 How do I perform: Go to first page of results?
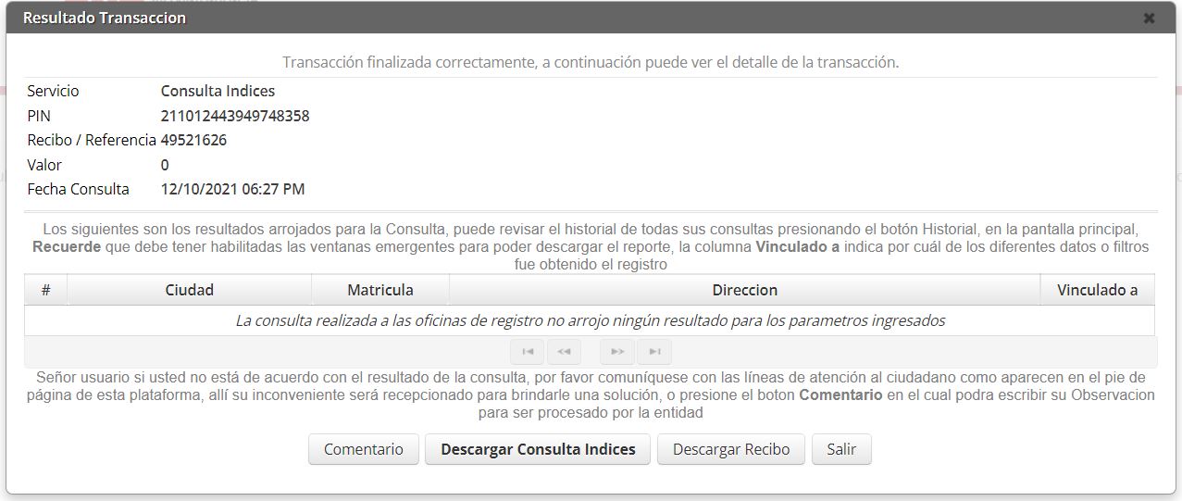click(528, 352)
